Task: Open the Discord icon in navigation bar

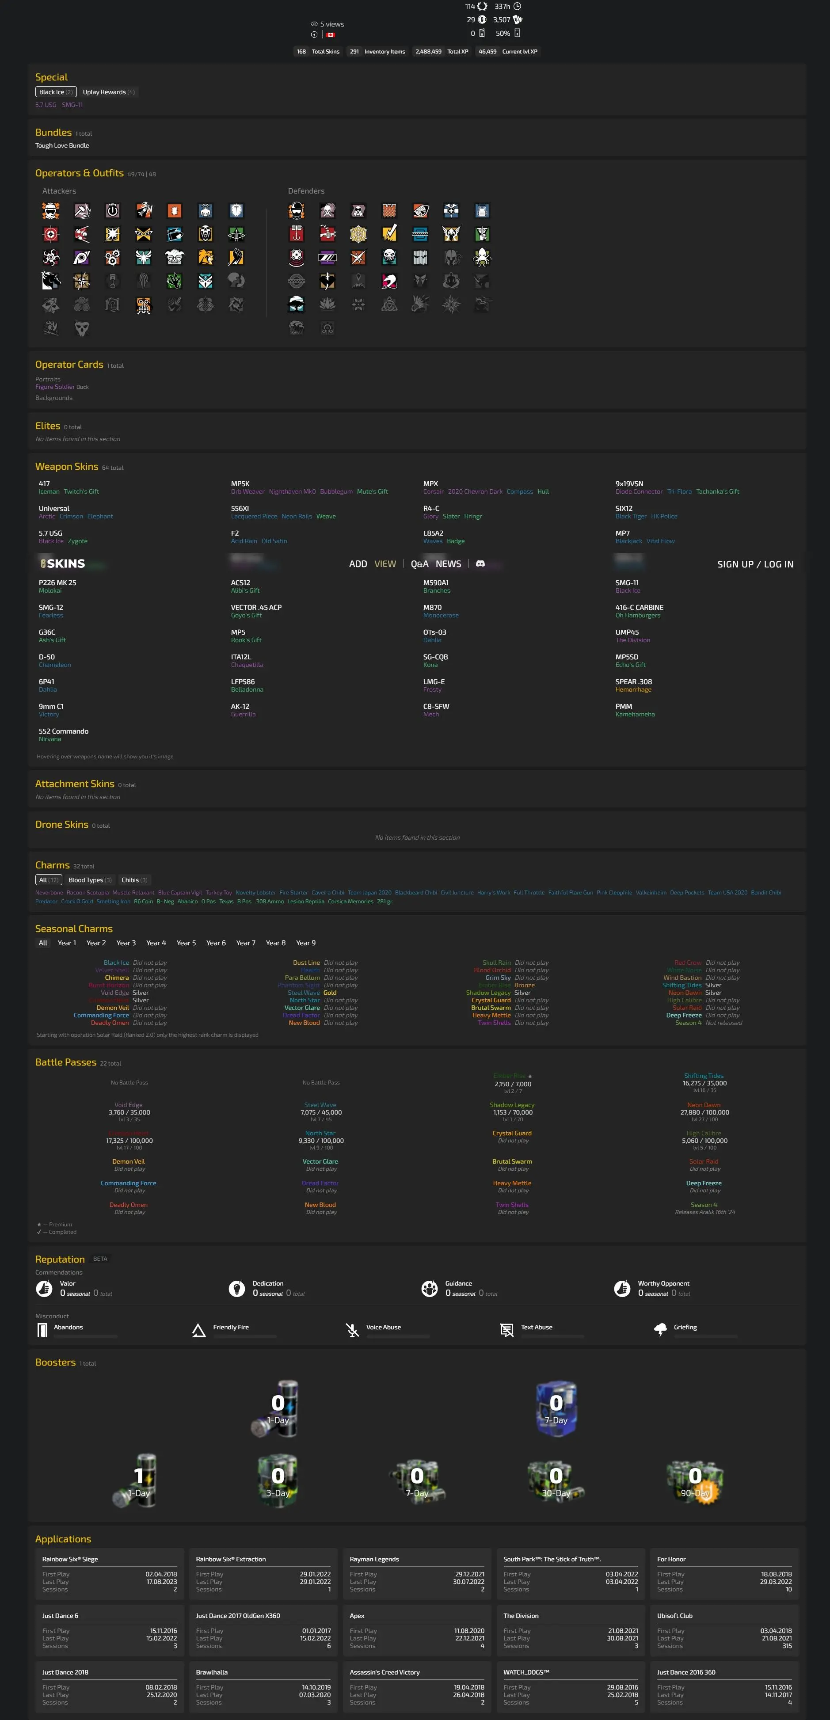Action: [480, 564]
